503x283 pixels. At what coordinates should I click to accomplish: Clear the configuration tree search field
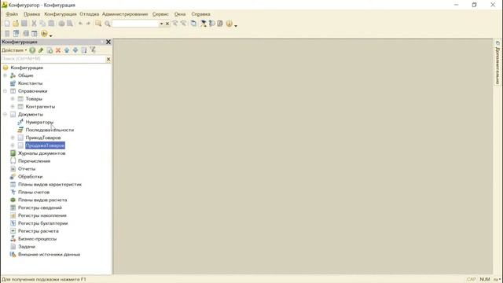click(x=108, y=59)
